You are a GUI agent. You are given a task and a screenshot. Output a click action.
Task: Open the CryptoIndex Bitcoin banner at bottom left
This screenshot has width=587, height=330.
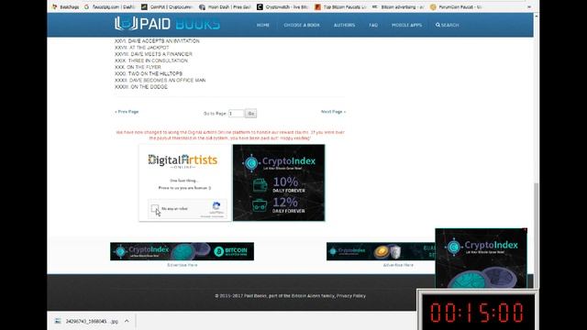click(x=182, y=251)
